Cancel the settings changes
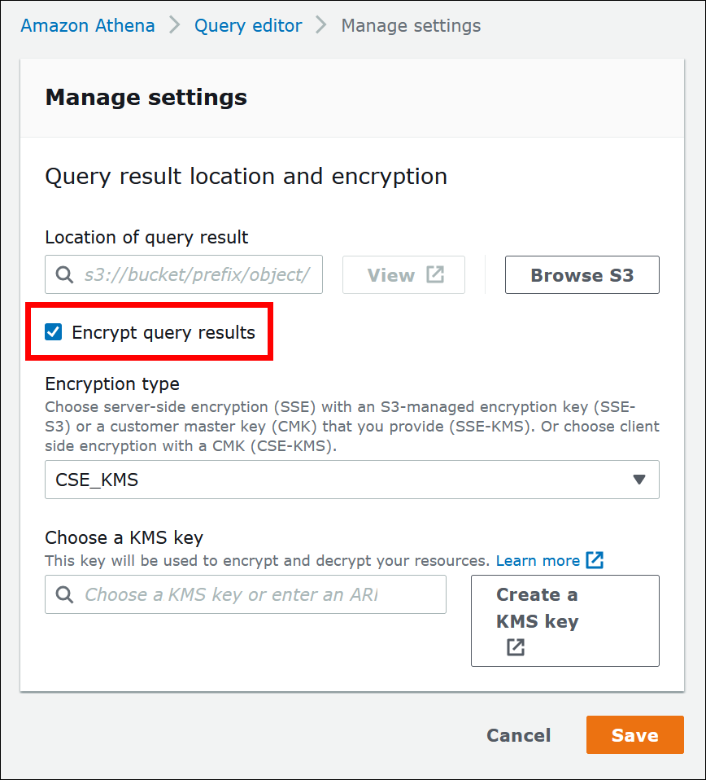 point(518,735)
